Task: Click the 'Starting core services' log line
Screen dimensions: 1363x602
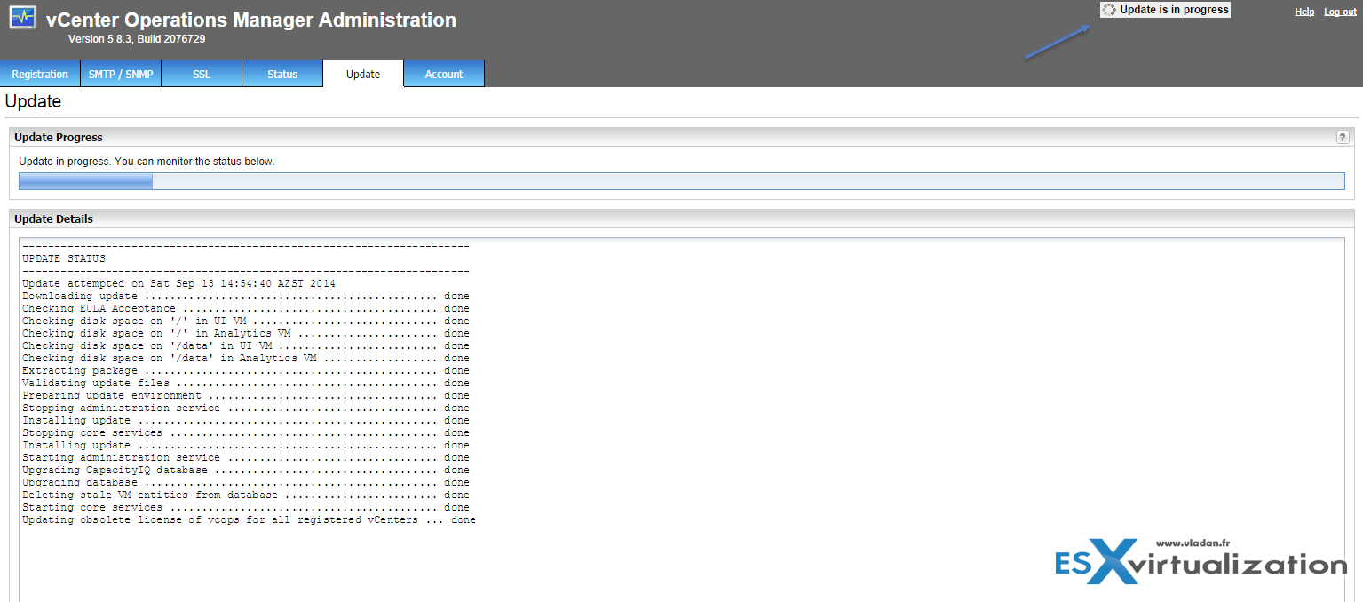Action: pyautogui.click(x=246, y=507)
